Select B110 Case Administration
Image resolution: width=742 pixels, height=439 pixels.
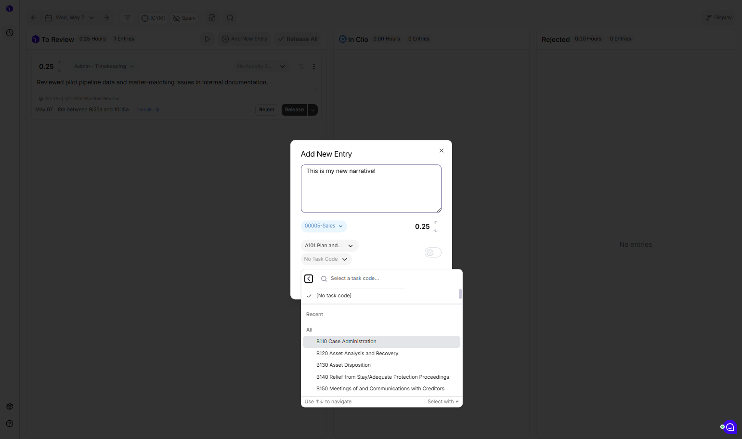pyautogui.click(x=381, y=342)
